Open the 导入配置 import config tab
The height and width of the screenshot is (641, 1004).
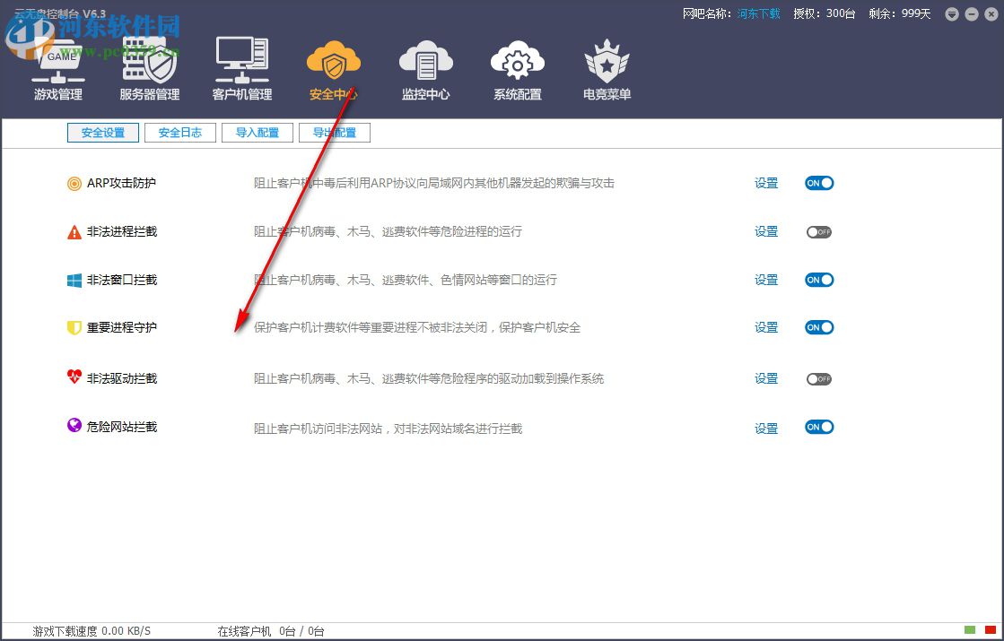tap(258, 132)
